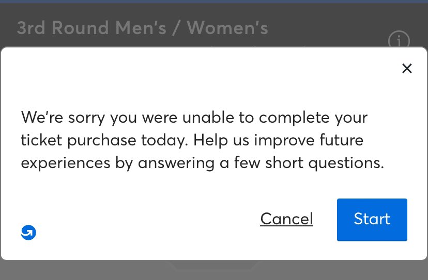Viewport: 428px width, 280px height.
Task: Decline the survey via Cancel link
Action: 286,219
